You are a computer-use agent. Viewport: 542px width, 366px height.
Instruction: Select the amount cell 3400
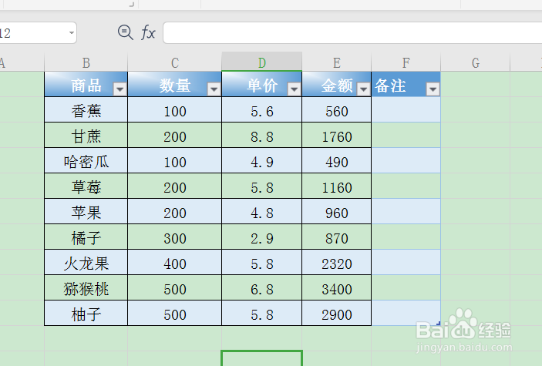click(337, 287)
